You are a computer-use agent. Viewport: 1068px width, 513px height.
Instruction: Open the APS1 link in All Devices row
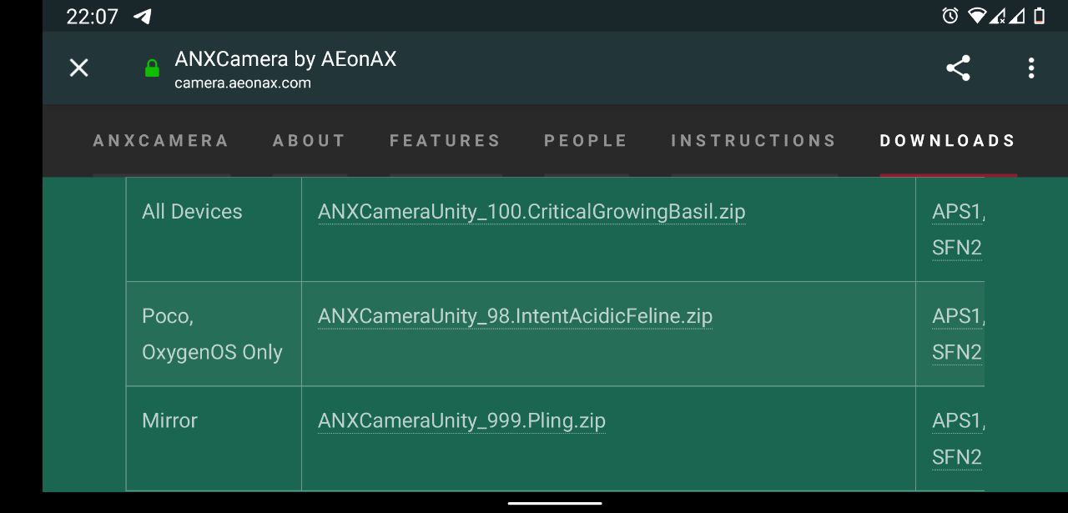point(957,212)
